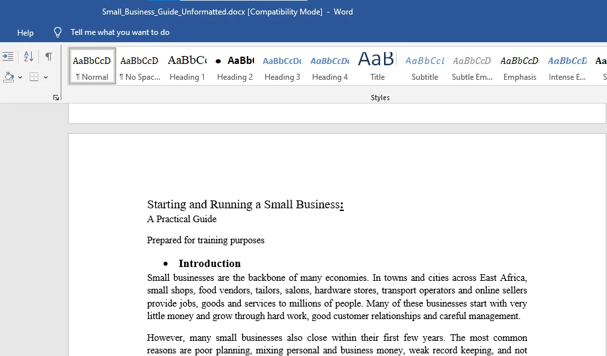
Task: Apply the Normal style
Action: tap(92, 66)
